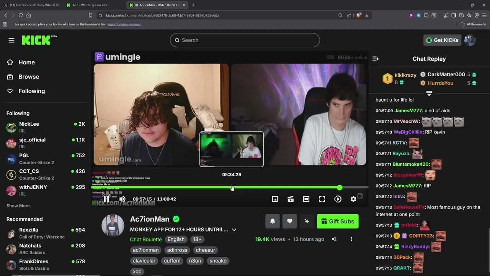The image size is (490, 276).
Task: Share the video via share icon
Action: pos(334,239)
